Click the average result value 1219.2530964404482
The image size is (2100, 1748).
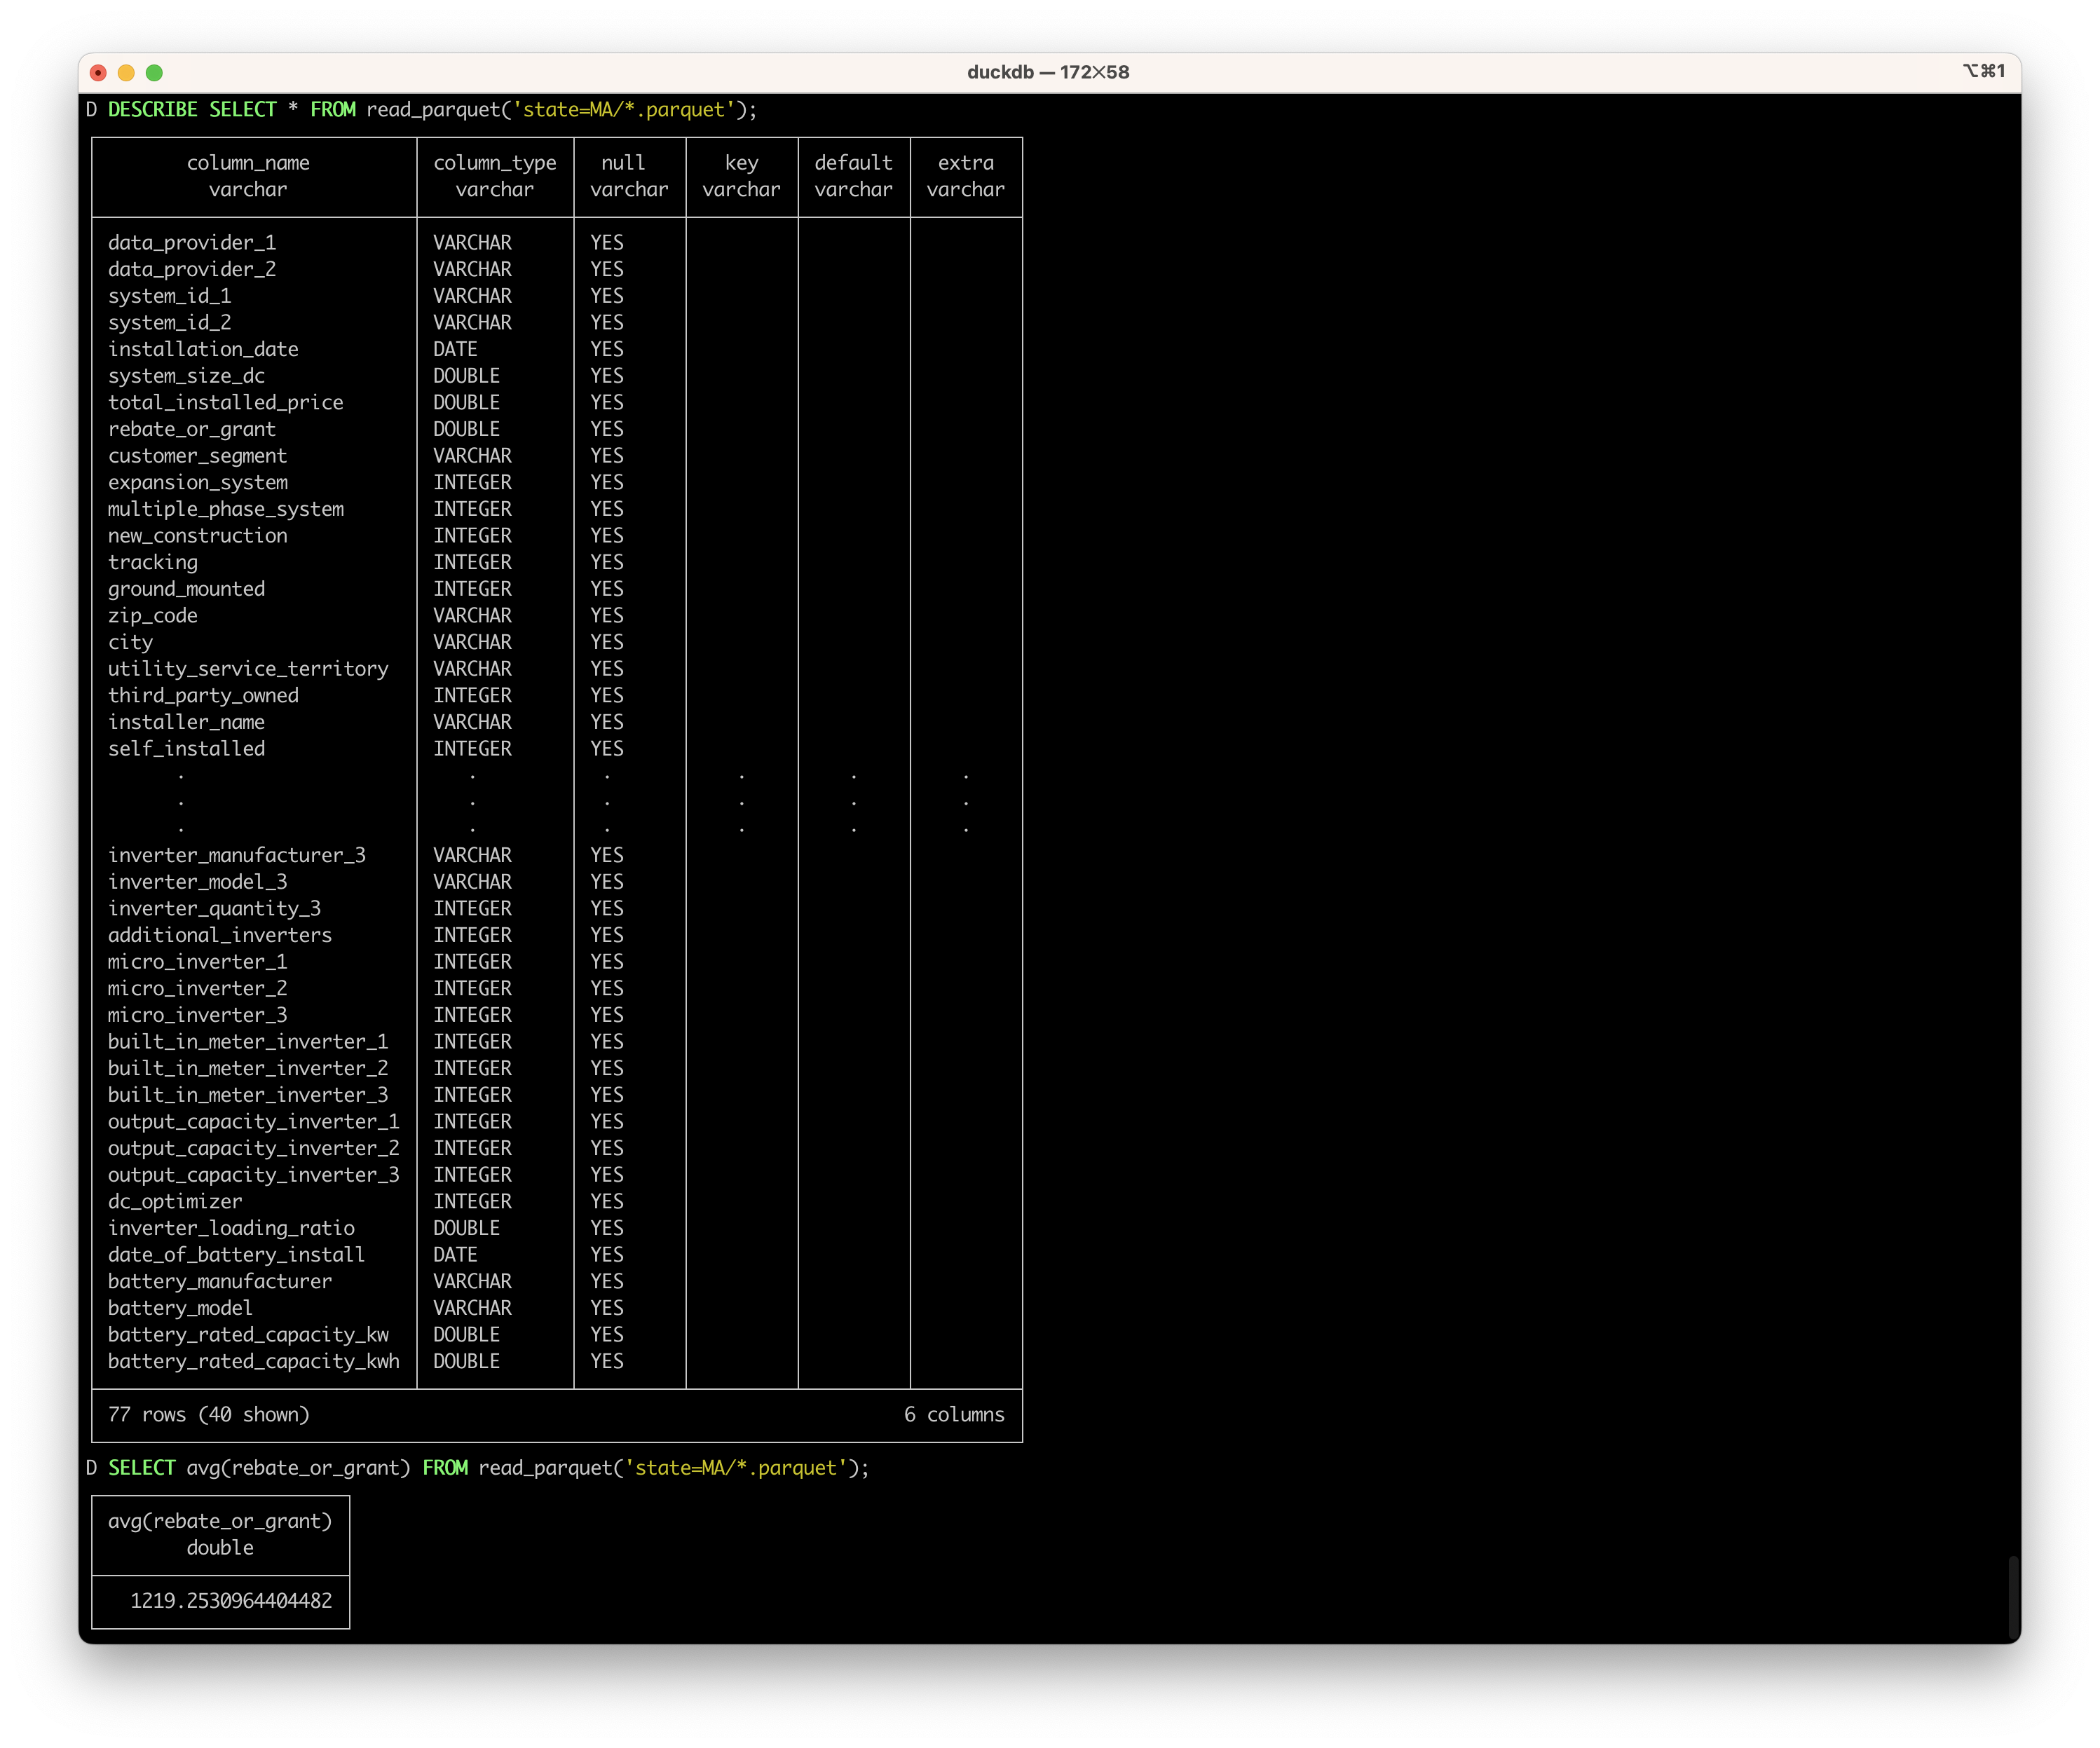click(230, 1600)
